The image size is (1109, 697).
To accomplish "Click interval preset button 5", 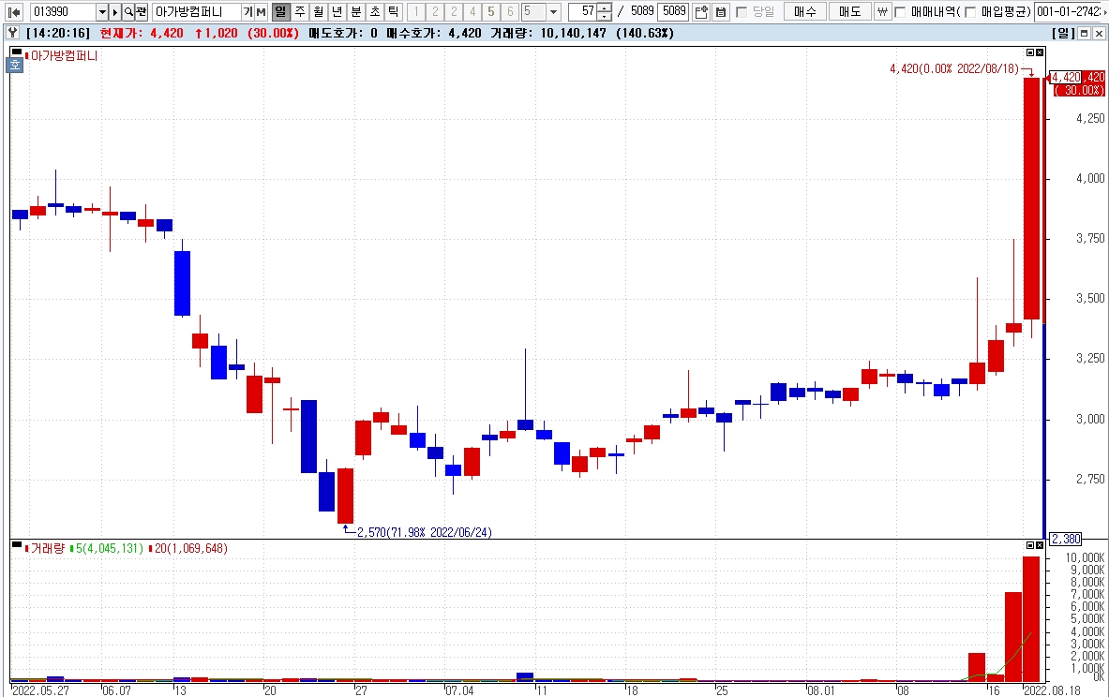I will (491, 11).
